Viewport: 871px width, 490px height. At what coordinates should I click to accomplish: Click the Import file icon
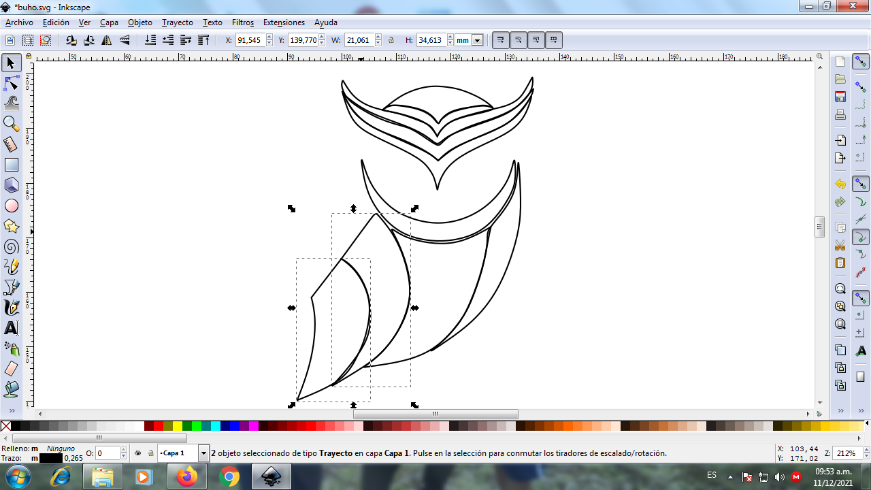point(840,140)
